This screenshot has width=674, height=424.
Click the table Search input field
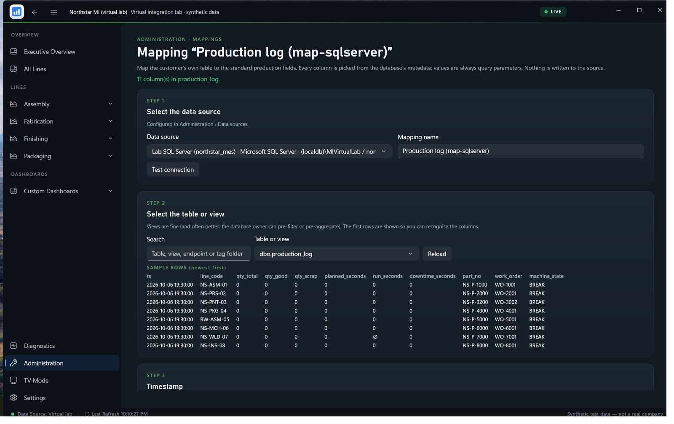click(x=199, y=254)
